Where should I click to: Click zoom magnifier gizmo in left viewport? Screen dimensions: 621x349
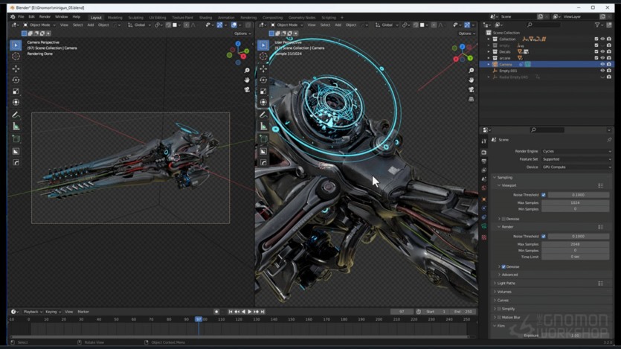point(247,71)
